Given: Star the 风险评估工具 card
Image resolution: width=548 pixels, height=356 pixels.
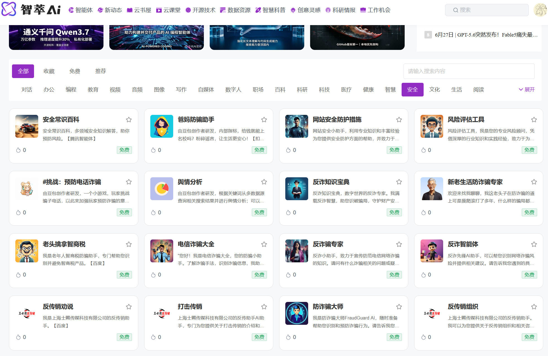Looking at the screenshot, I should click(x=534, y=120).
